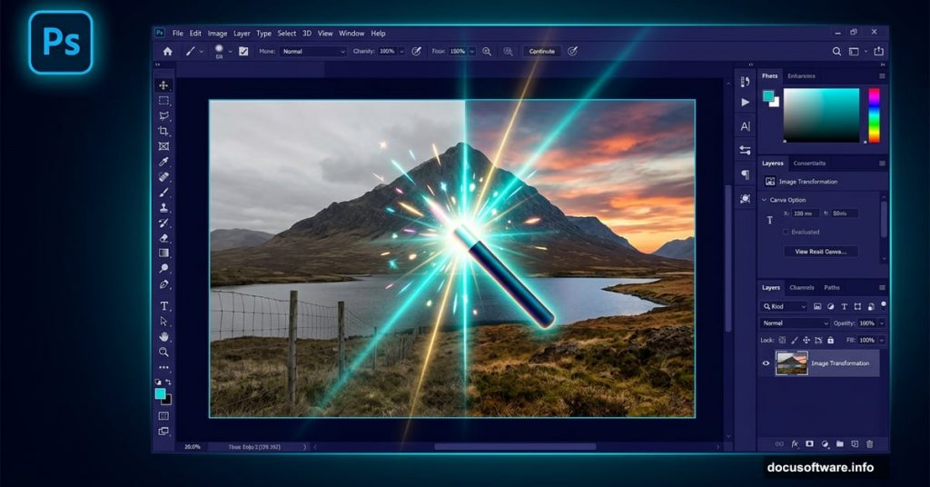Open the flow 100% dropdown arrow in options bar
This screenshot has width=930, height=487.
click(x=472, y=52)
